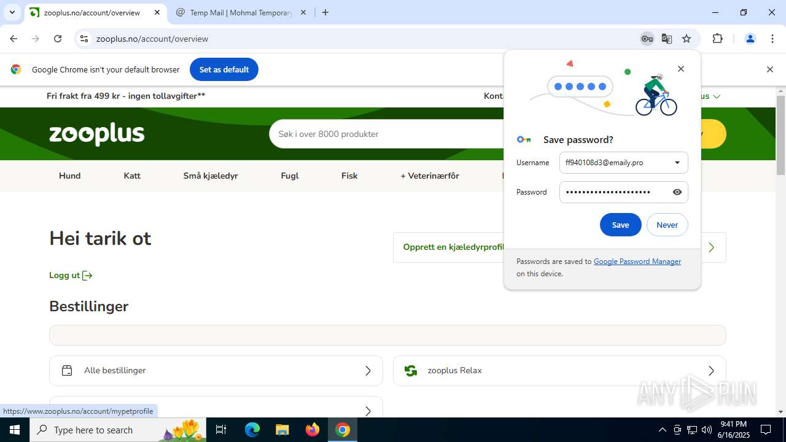
Task: Open the Google Translate icon
Action: point(667,39)
